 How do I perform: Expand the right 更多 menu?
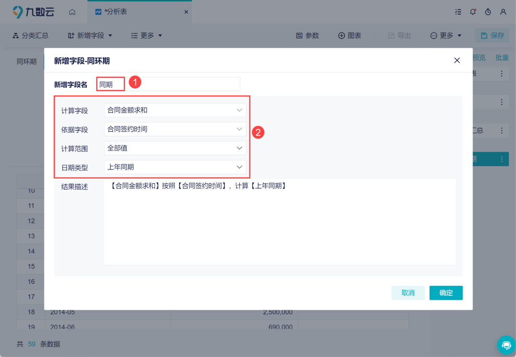click(446, 35)
